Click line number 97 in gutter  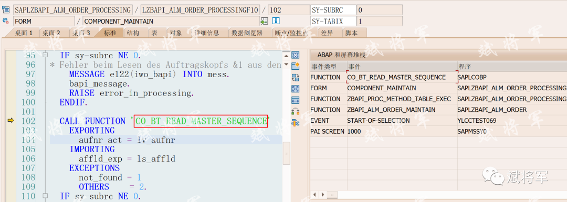click(31, 74)
